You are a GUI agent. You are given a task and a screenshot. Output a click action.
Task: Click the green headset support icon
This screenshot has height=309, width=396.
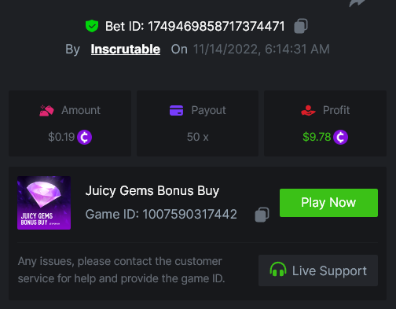point(278,270)
